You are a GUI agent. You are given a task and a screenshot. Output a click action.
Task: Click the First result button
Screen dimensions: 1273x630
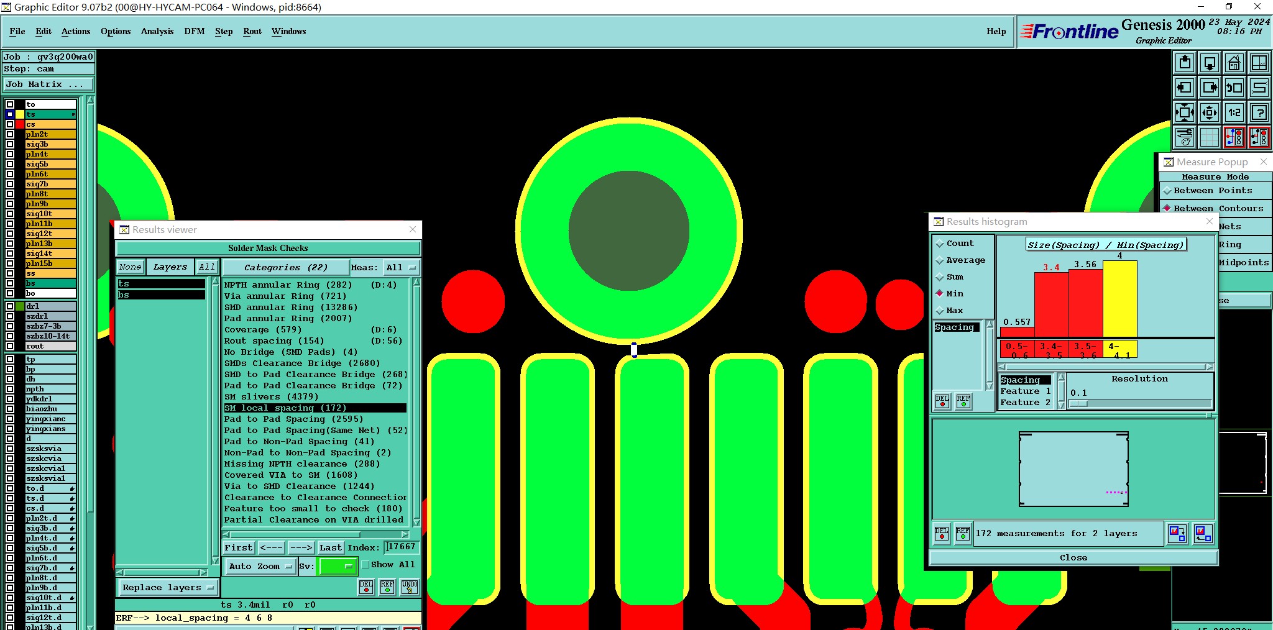pos(239,547)
